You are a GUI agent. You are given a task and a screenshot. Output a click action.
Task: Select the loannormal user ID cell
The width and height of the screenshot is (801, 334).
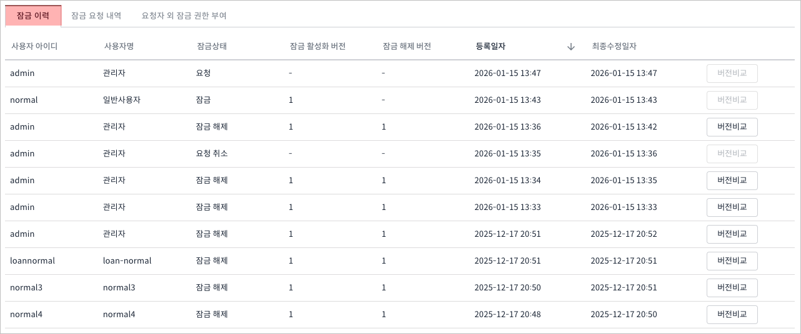[32, 260]
